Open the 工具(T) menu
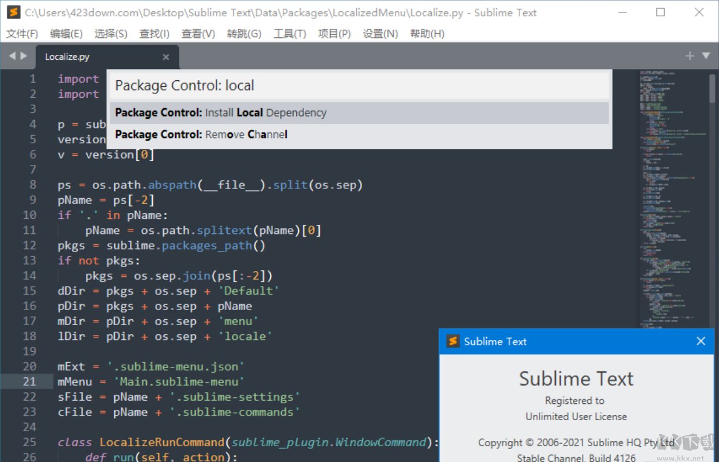 [x=289, y=33]
